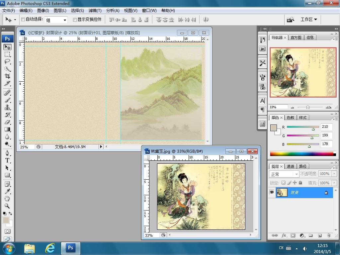Click the Navigator zoom in button
This screenshot has width=340, height=255.
point(328,107)
